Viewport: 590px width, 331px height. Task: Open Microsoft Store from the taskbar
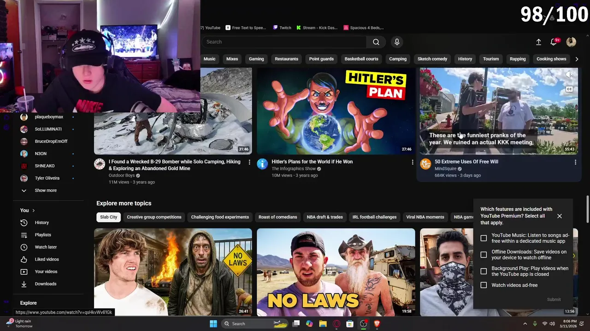pos(350,324)
